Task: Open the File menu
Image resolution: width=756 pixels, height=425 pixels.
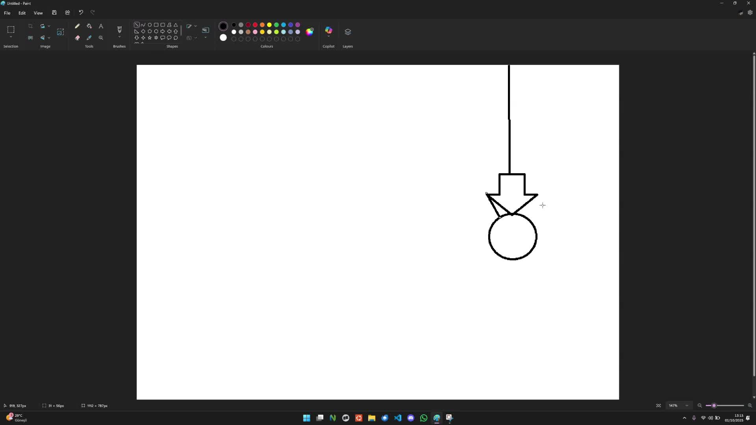Action: point(7,13)
